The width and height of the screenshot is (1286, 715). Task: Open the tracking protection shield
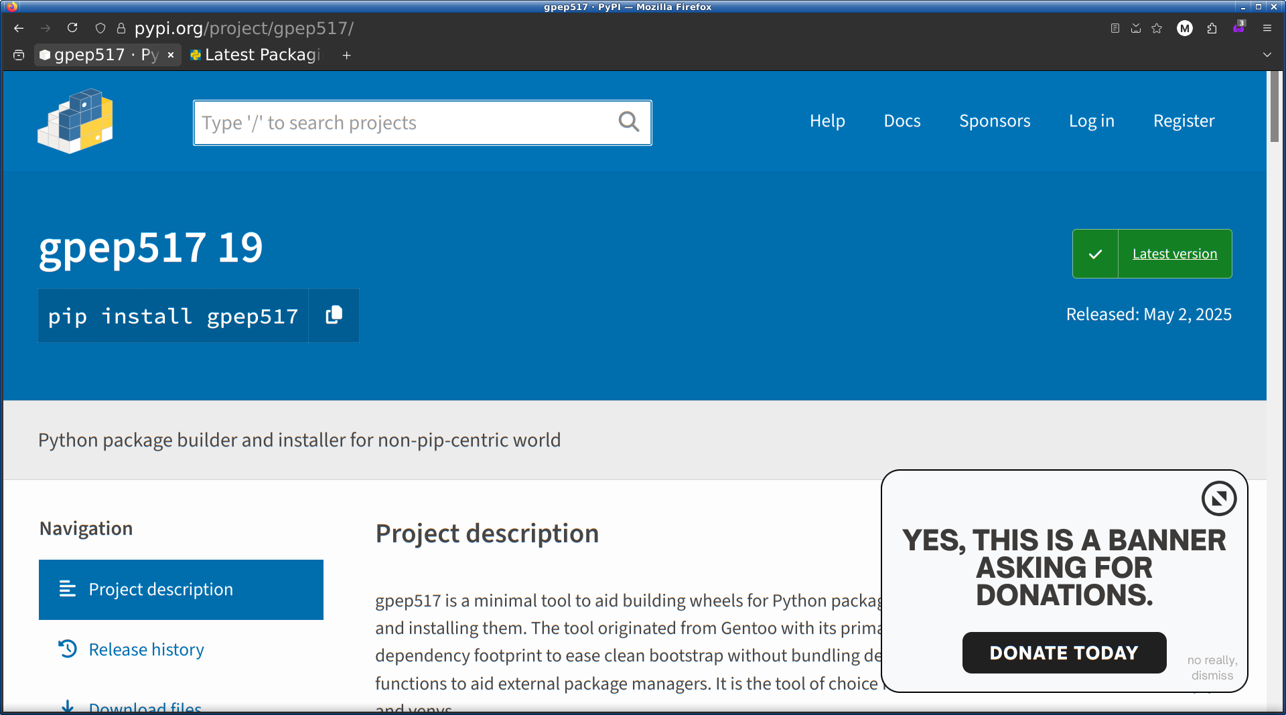[100, 28]
